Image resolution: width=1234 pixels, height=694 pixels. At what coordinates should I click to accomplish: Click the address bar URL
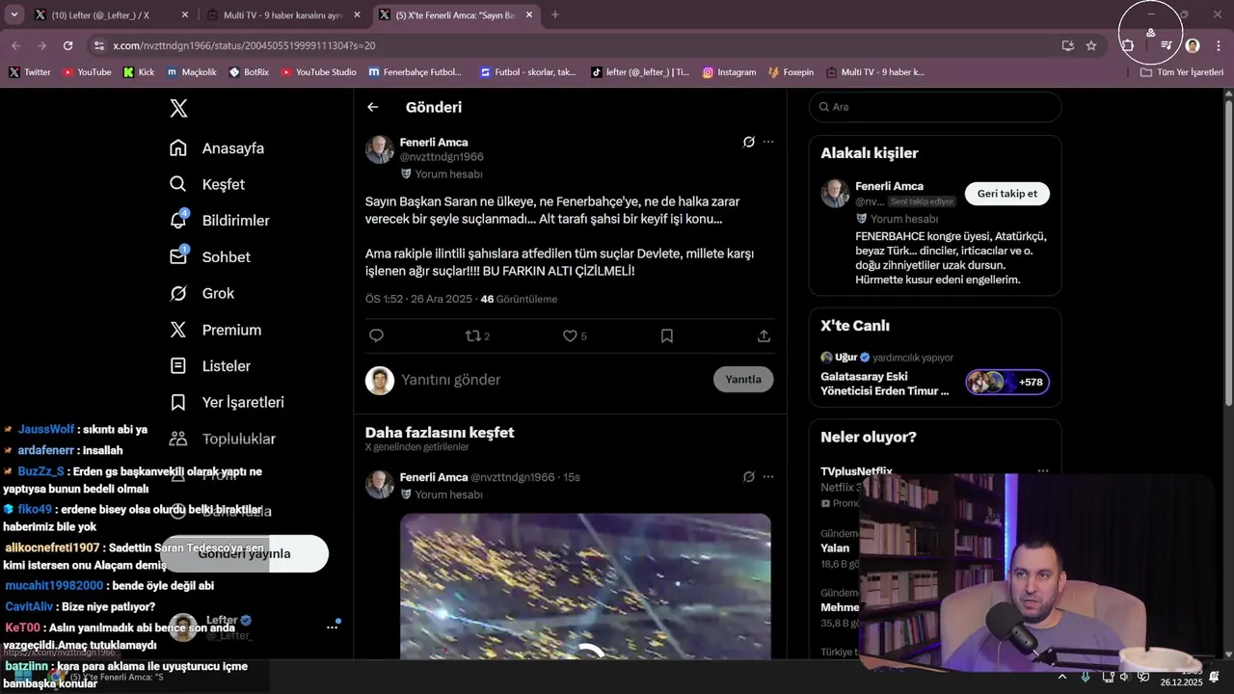click(x=244, y=45)
